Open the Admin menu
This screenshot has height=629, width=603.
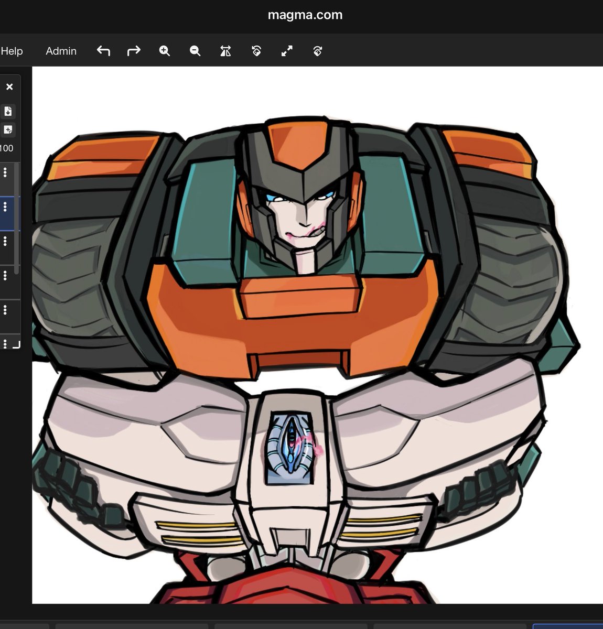point(61,51)
